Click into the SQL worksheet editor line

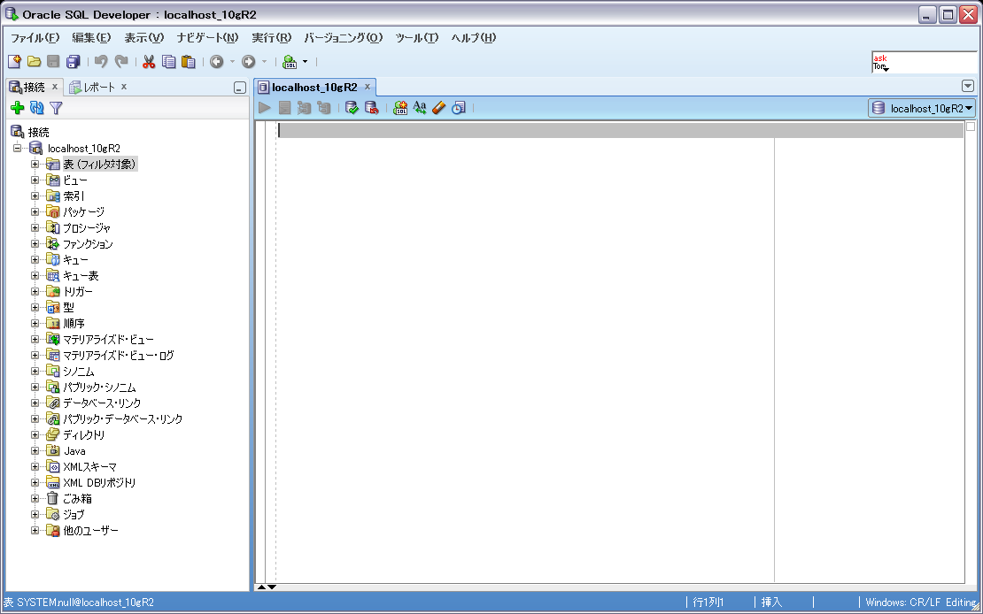621,130
